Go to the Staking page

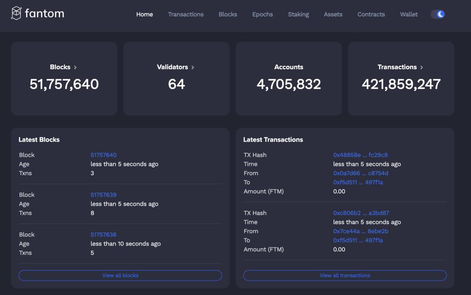(298, 14)
